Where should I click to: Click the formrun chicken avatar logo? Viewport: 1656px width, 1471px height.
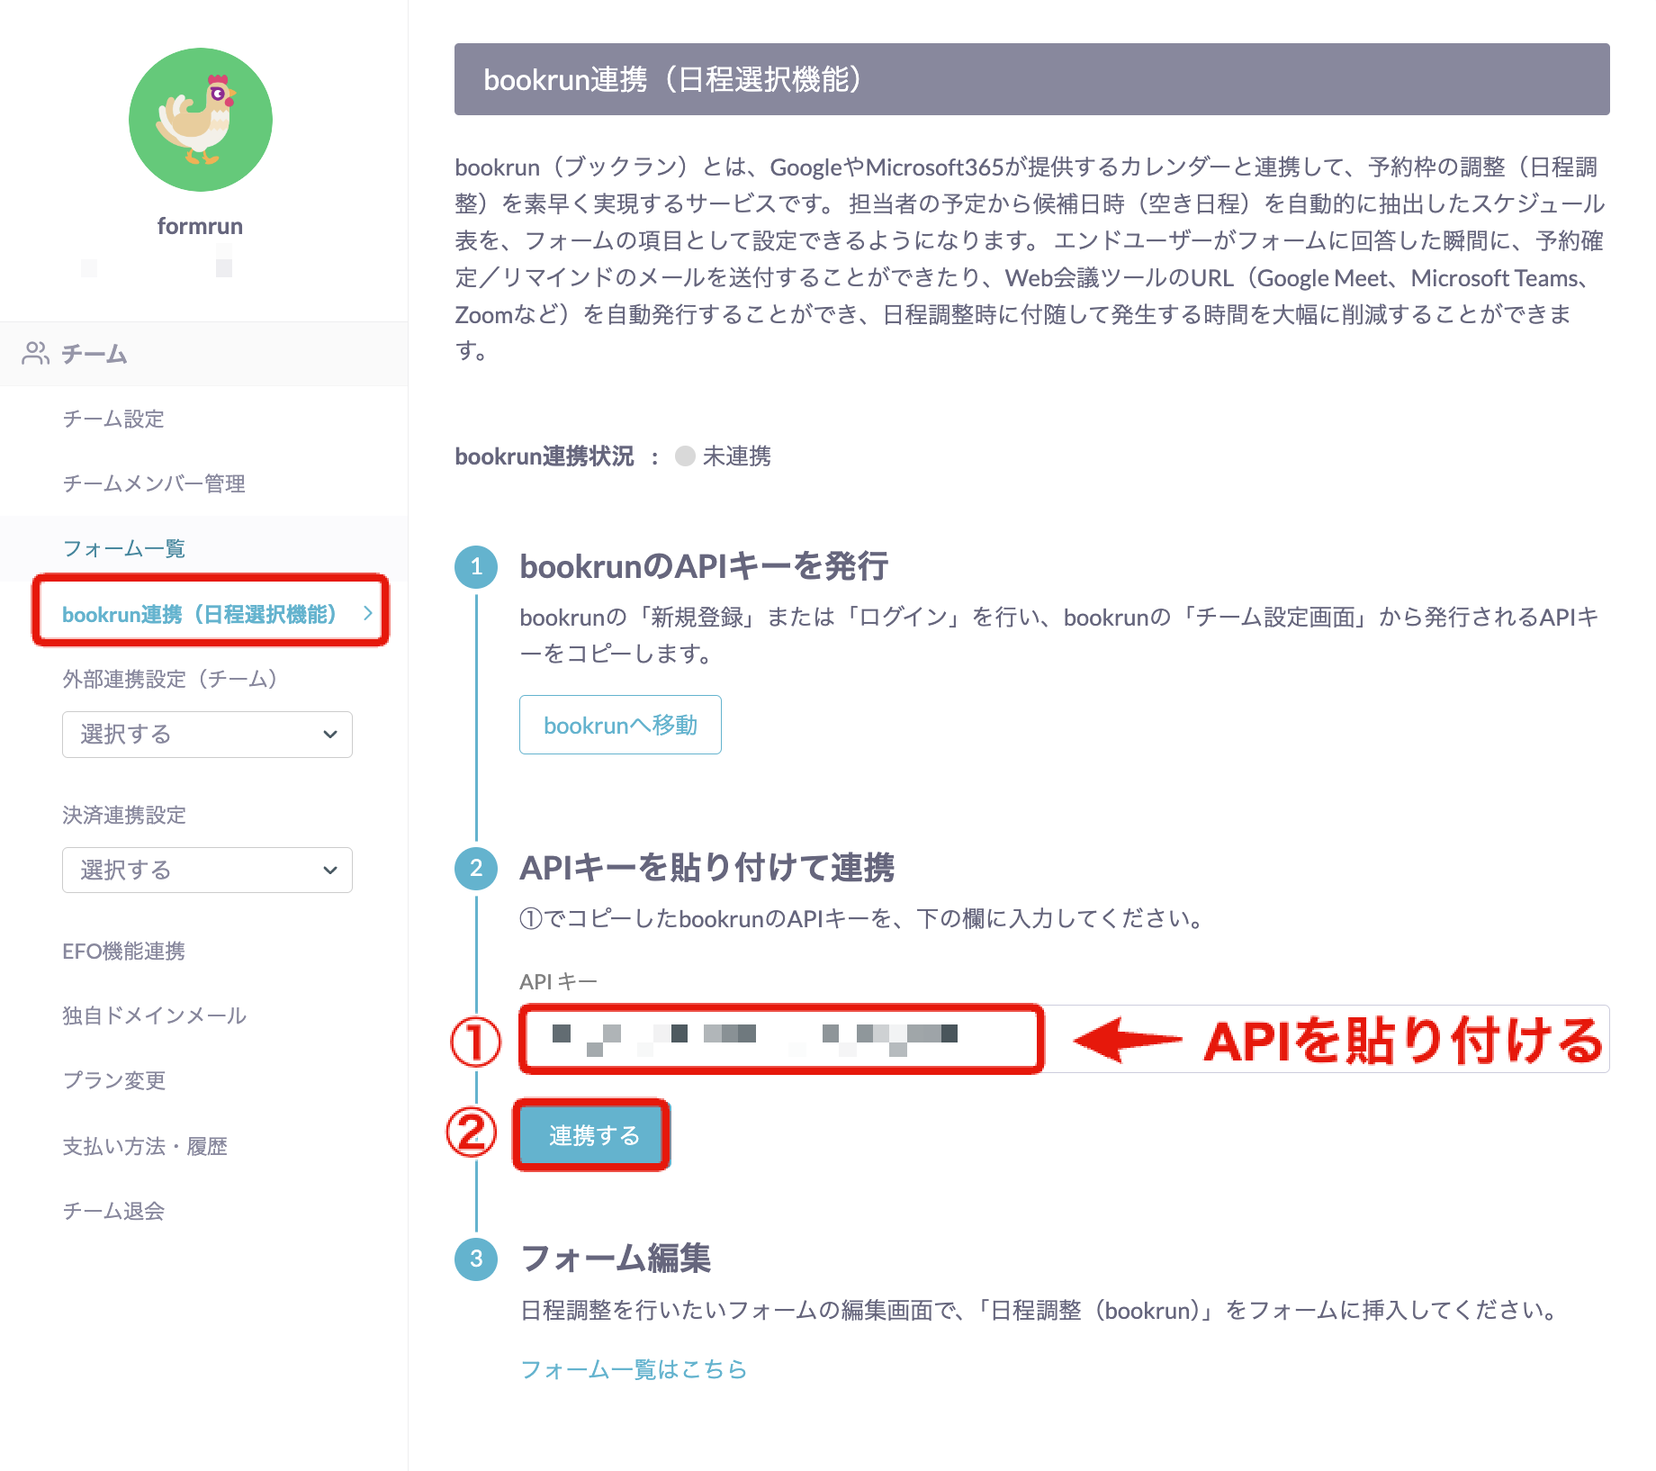click(201, 120)
